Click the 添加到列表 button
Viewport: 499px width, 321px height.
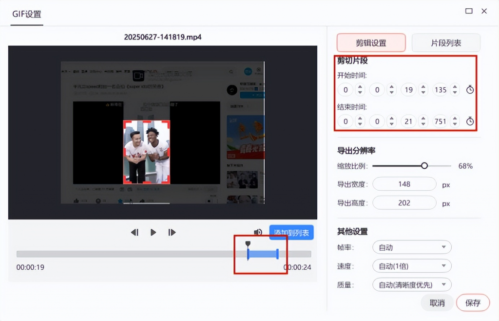[291, 232]
